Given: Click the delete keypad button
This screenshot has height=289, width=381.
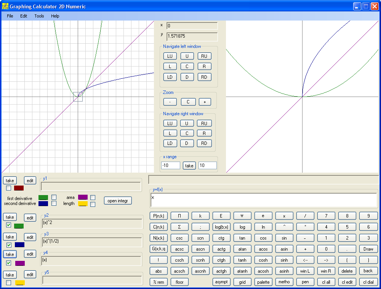Looking at the screenshot, I should click(347, 271).
